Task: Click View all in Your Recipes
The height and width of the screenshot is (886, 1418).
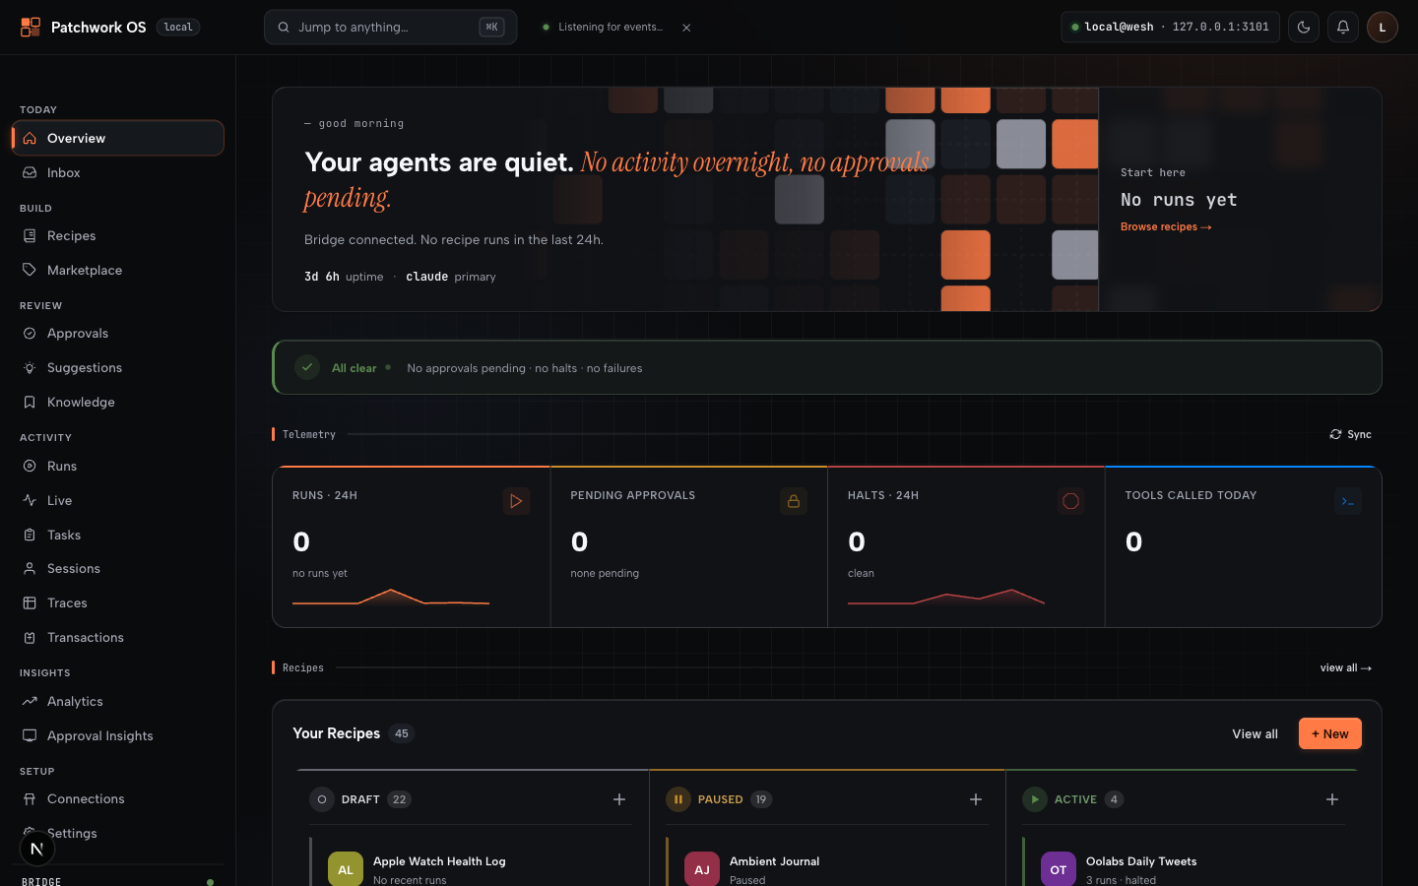Action: pyautogui.click(x=1255, y=733)
